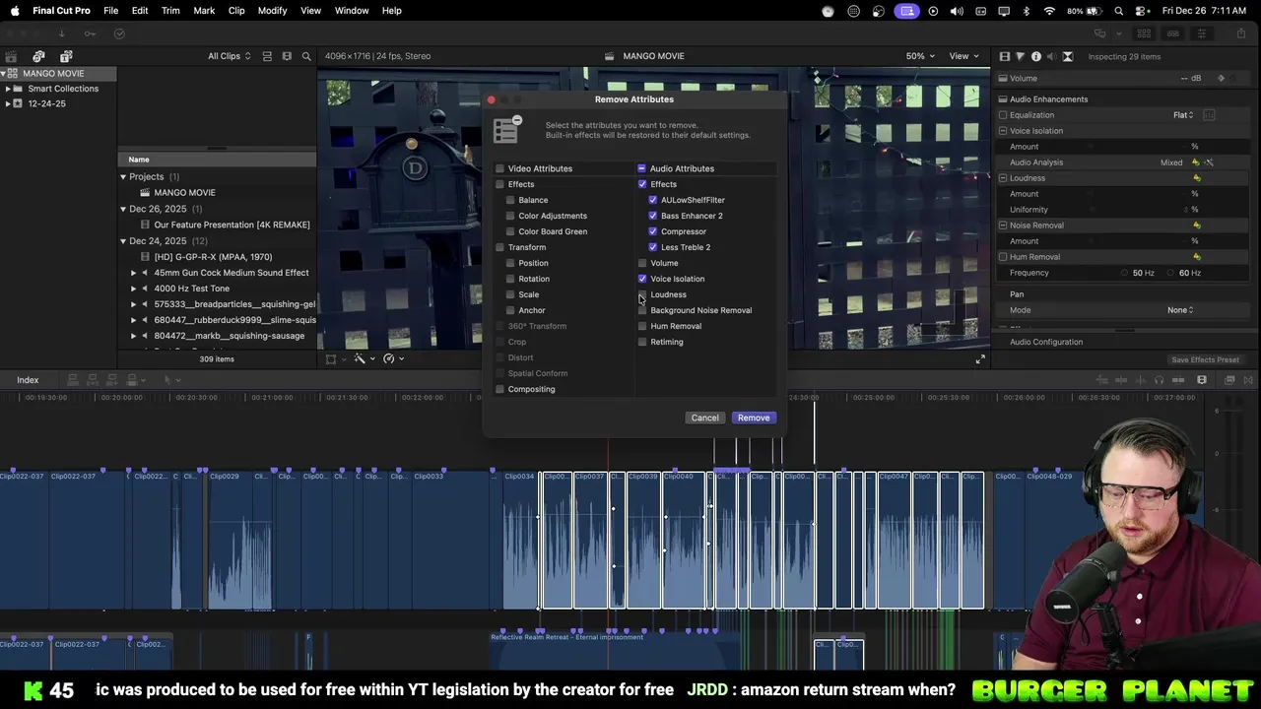Open the equalizer graph icon next to Flat
Viewport: 1261px width, 709px height.
1209,115
